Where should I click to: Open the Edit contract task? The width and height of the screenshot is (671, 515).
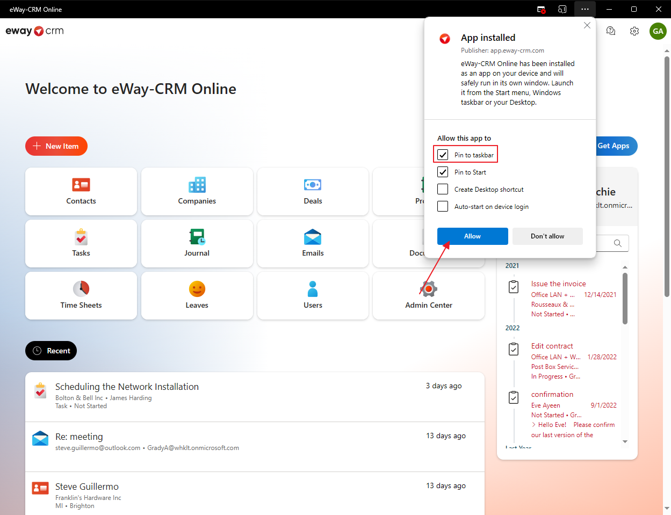[552, 346]
